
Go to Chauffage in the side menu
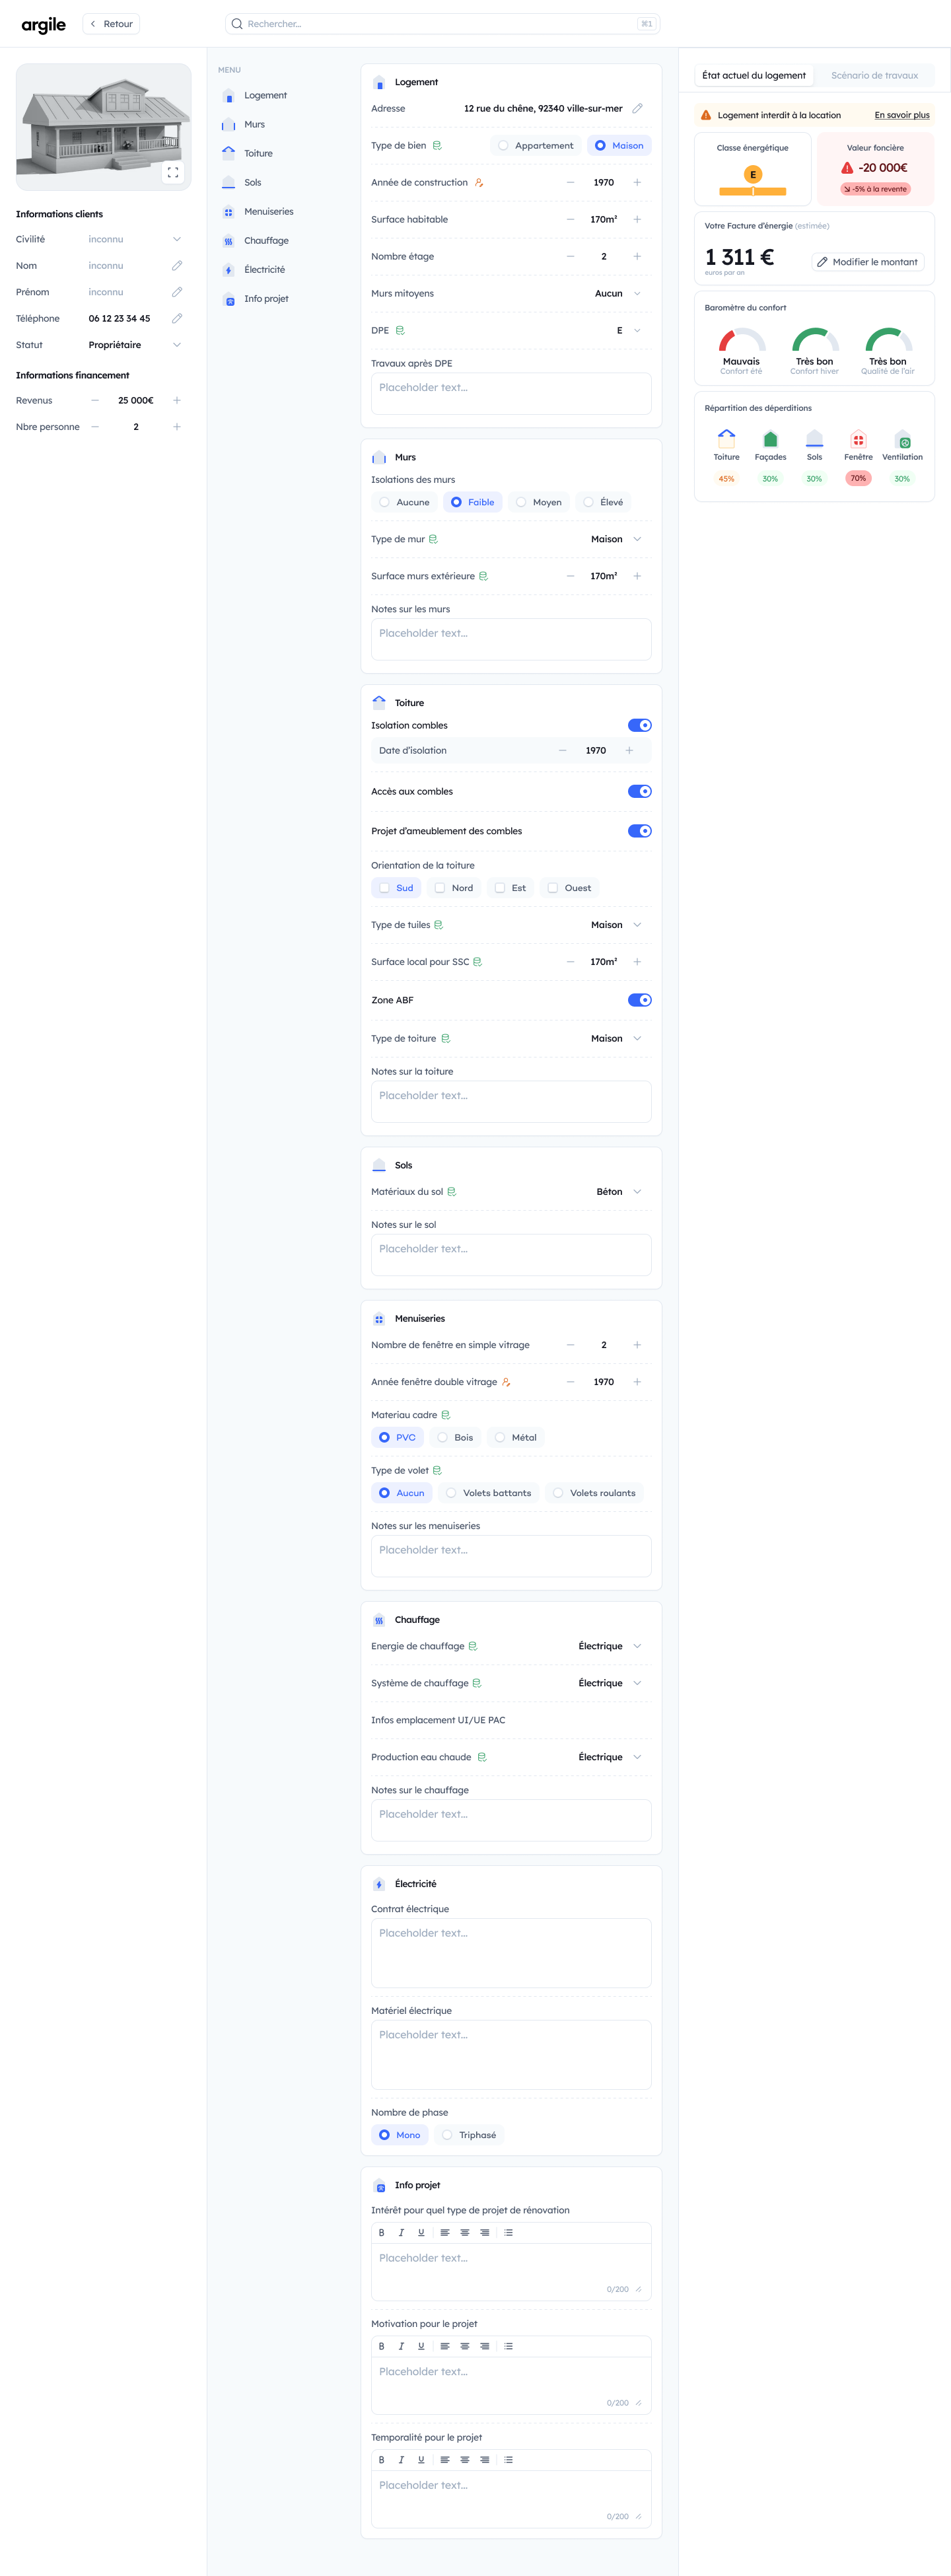(266, 241)
